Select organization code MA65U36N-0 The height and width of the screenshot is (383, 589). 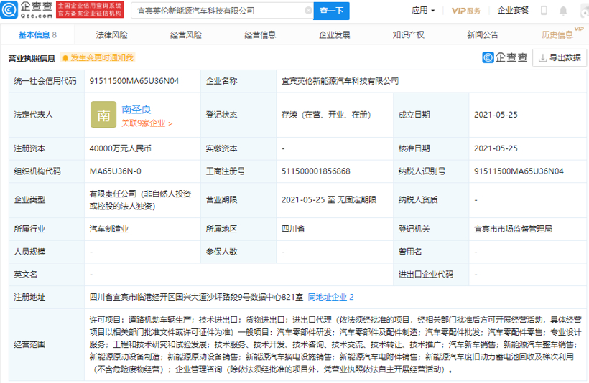click(116, 171)
